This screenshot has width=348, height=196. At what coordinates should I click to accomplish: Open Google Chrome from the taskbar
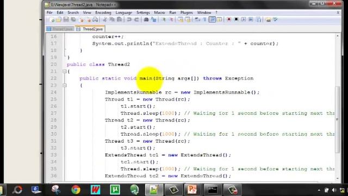pos(76,190)
